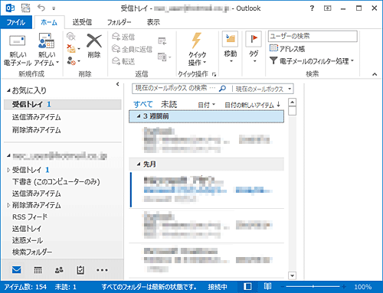Image resolution: width=383 pixels, height=293 pixels.
Task: Click the search magnifier icon
Action: tap(222, 89)
